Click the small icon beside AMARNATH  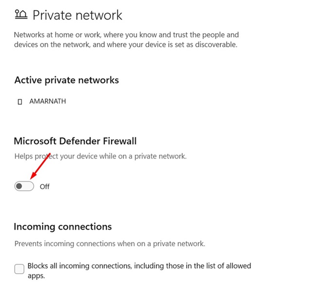pyautogui.click(x=20, y=102)
